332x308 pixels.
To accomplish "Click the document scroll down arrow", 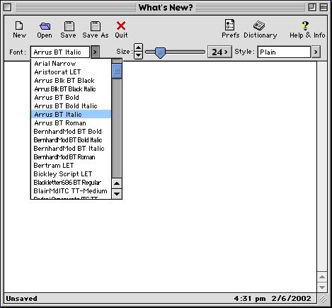I will point(322,287).
